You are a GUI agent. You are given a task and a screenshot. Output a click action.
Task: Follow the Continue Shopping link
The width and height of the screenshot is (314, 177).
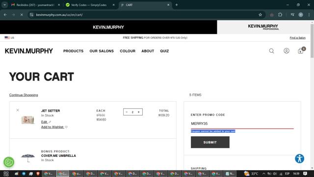point(24,95)
